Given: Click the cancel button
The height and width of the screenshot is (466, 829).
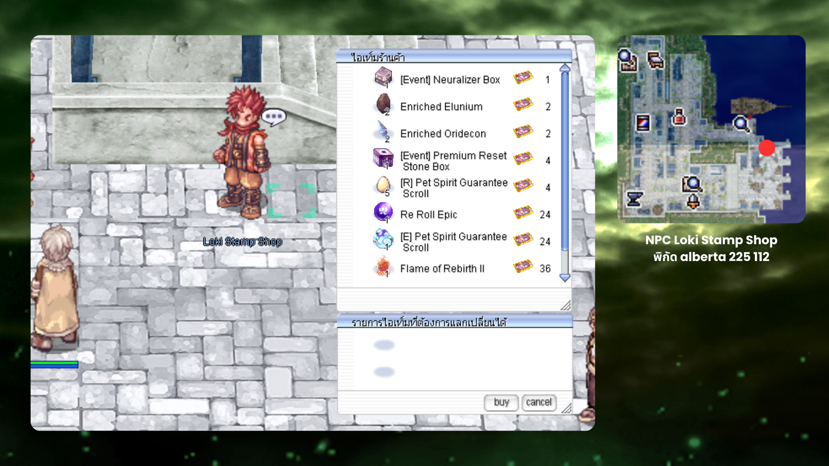Looking at the screenshot, I should point(539,402).
